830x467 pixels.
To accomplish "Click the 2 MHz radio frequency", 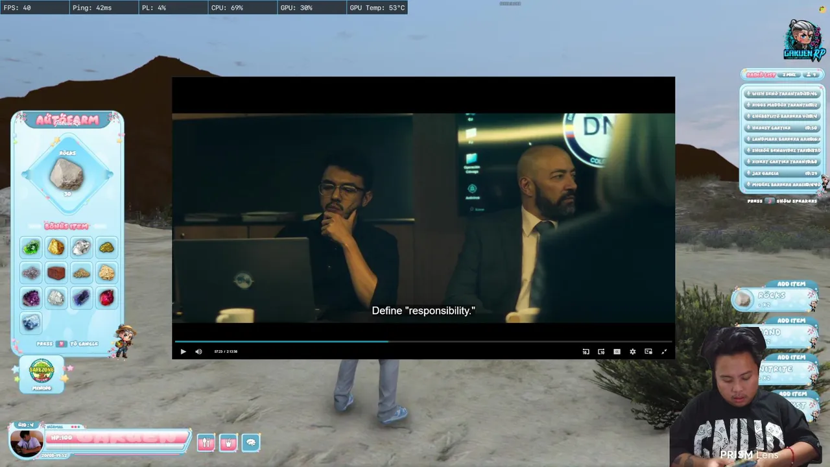I will pos(789,75).
